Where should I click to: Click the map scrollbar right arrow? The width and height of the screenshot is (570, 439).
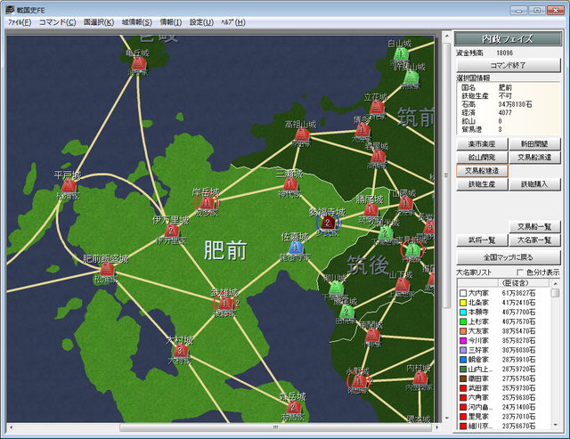coord(437,427)
